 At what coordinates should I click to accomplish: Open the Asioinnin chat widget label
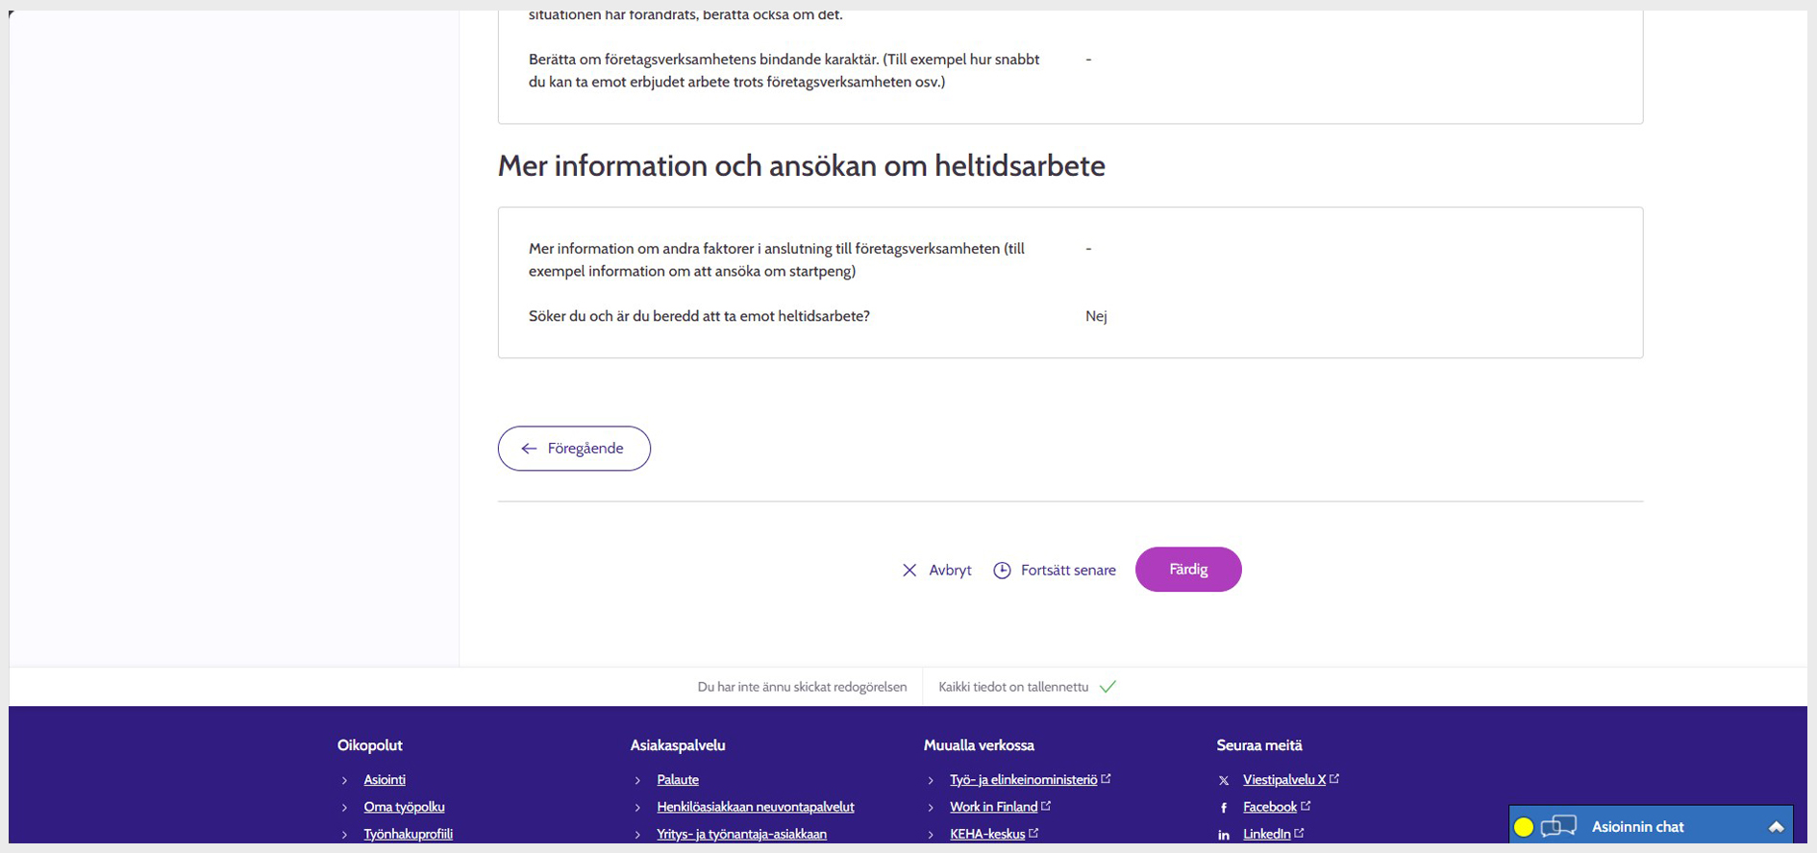click(x=1637, y=827)
